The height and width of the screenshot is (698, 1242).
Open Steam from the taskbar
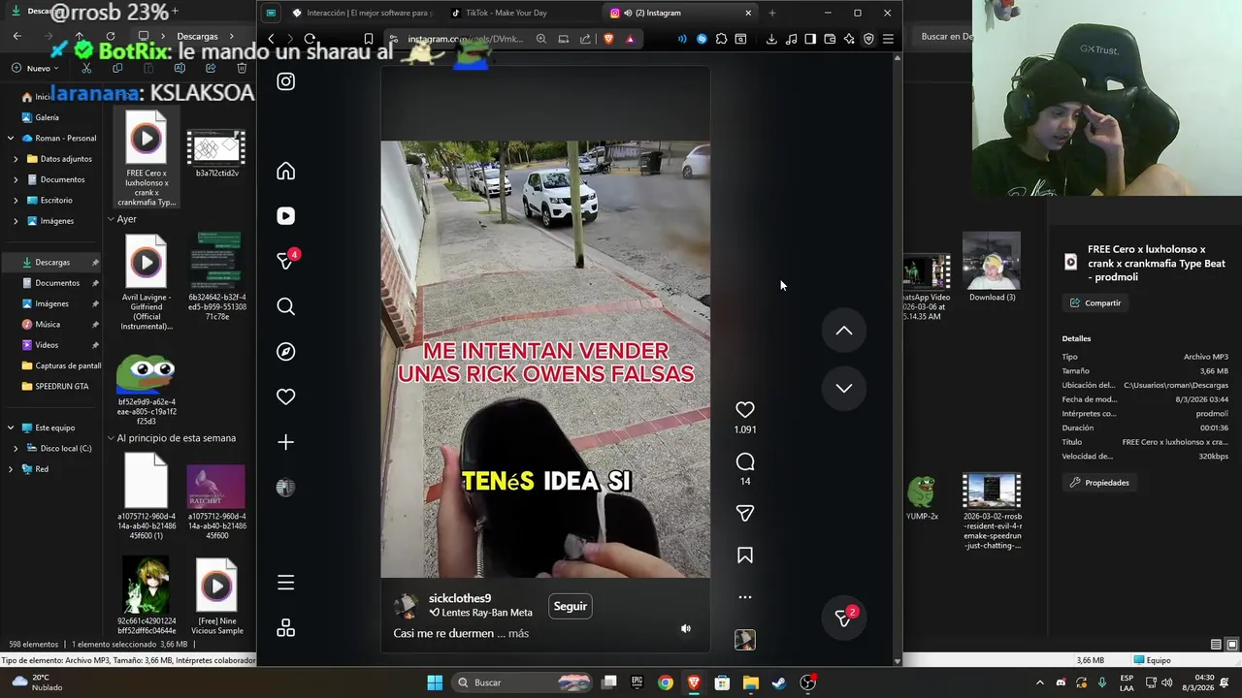[778, 682]
